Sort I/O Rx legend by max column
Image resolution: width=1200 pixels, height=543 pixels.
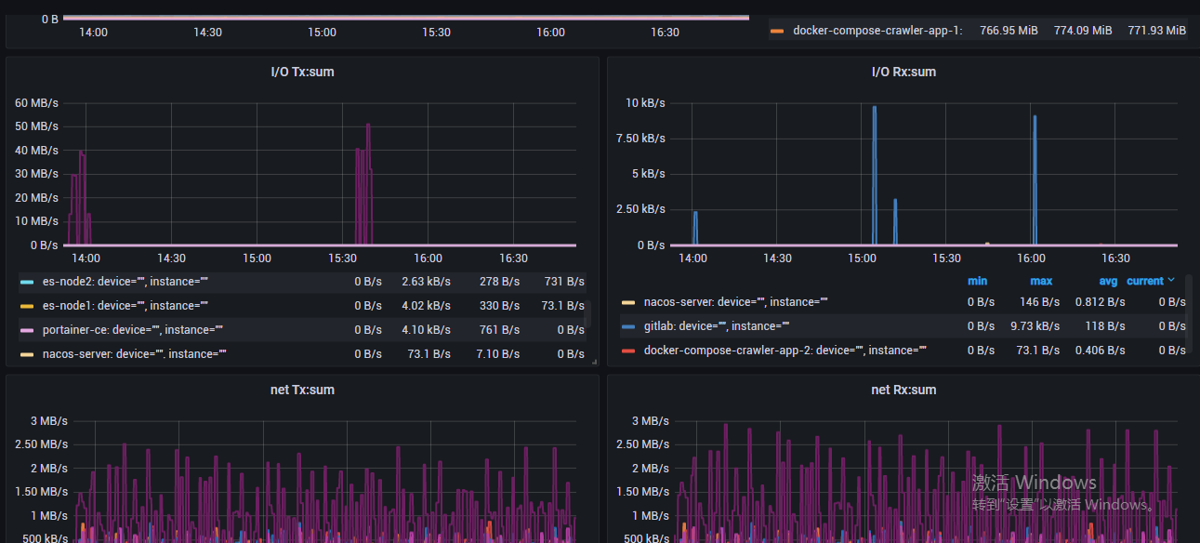click(x=1041, y=281)
